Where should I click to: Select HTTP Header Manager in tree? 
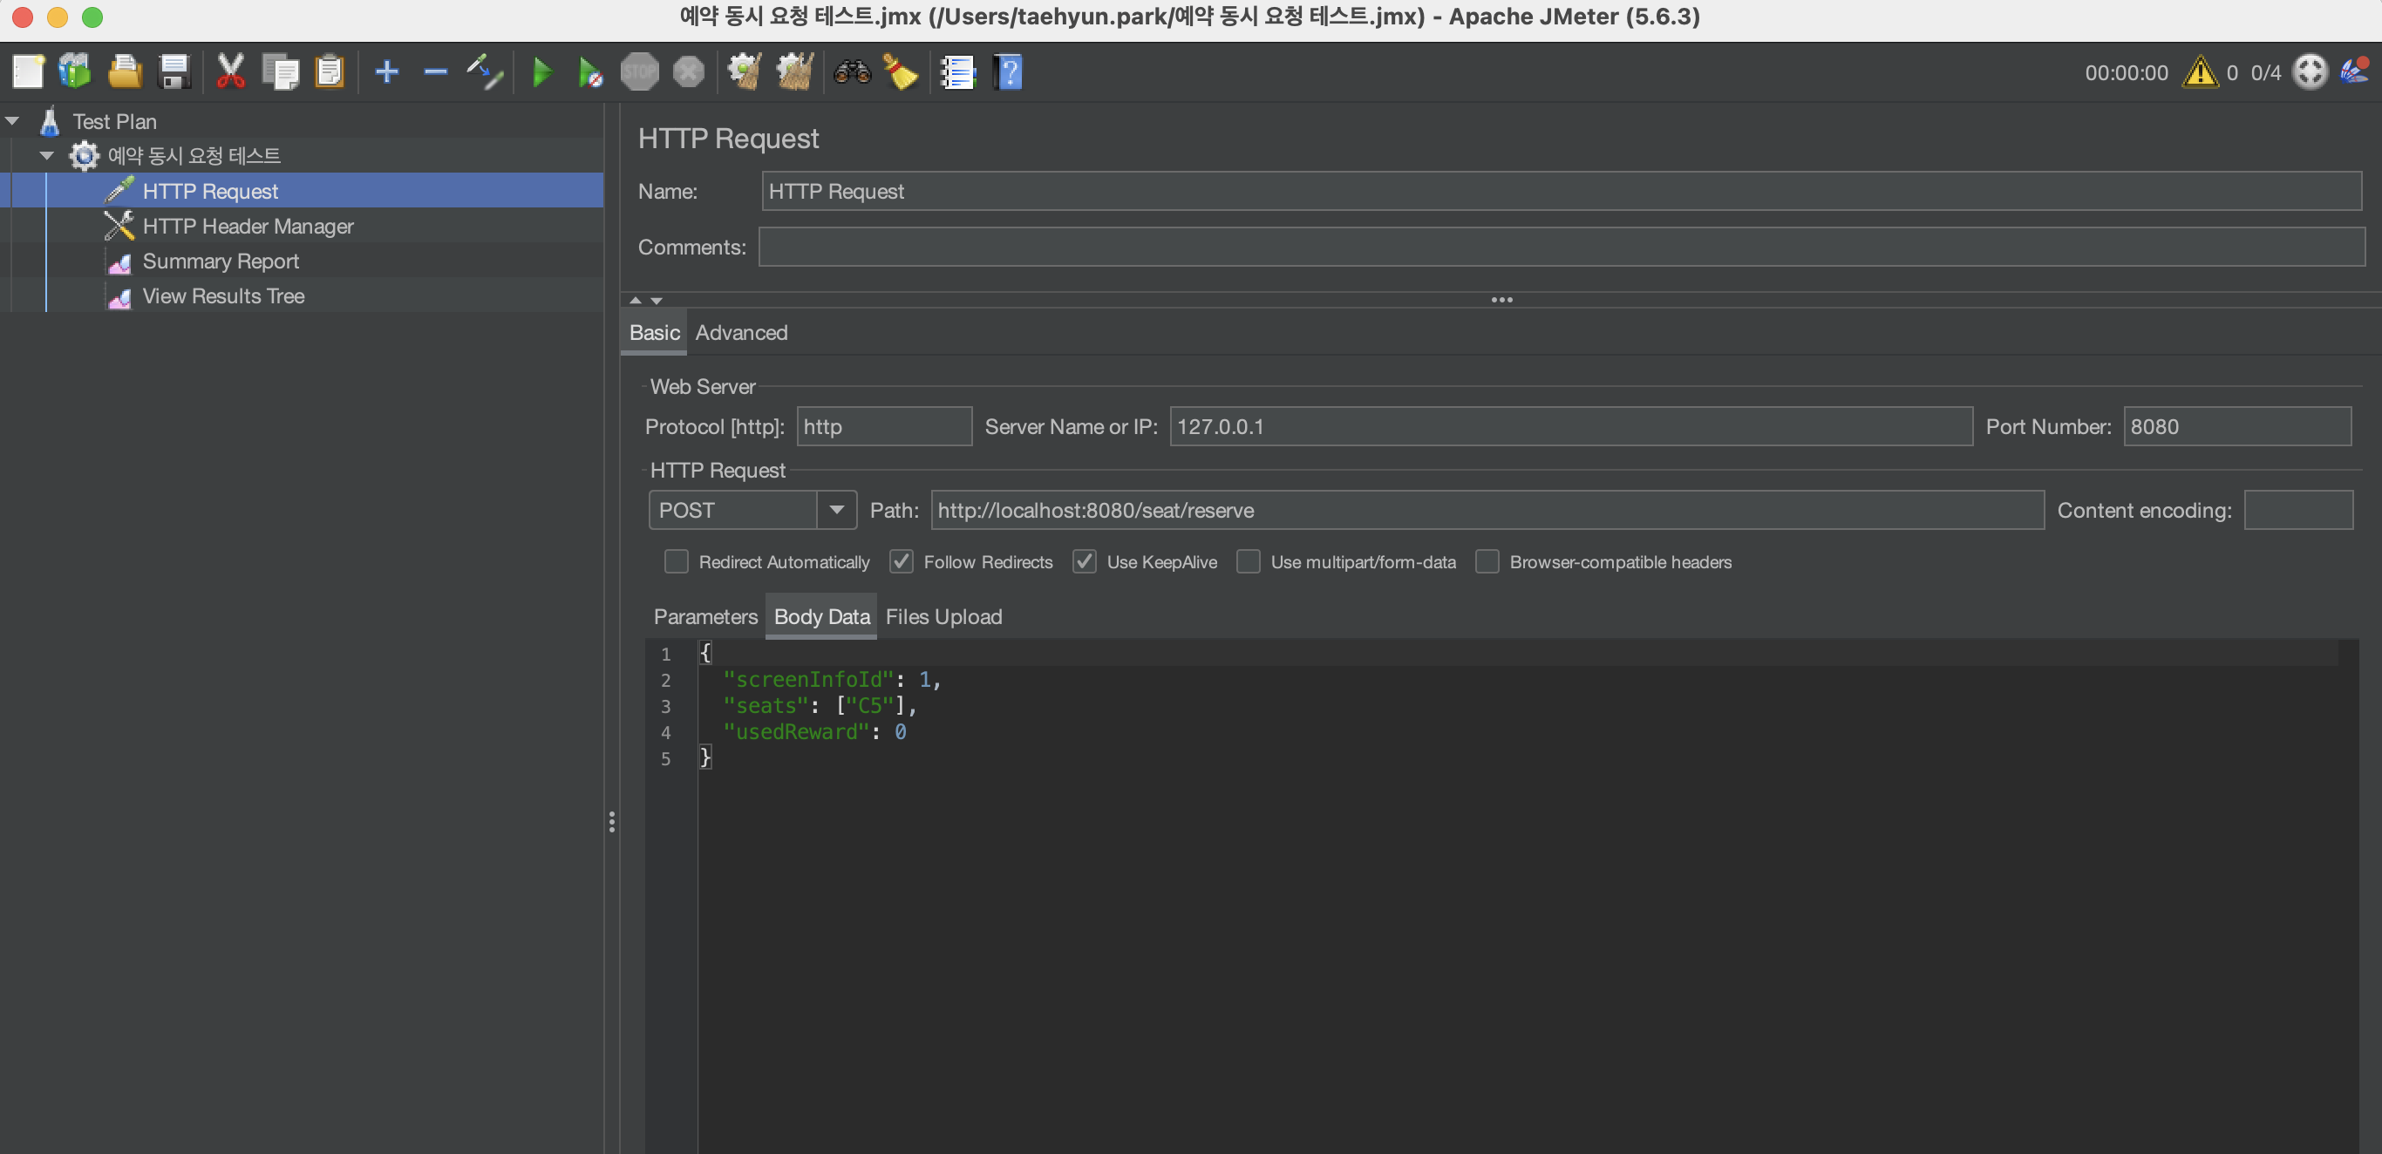click(247, 226)
